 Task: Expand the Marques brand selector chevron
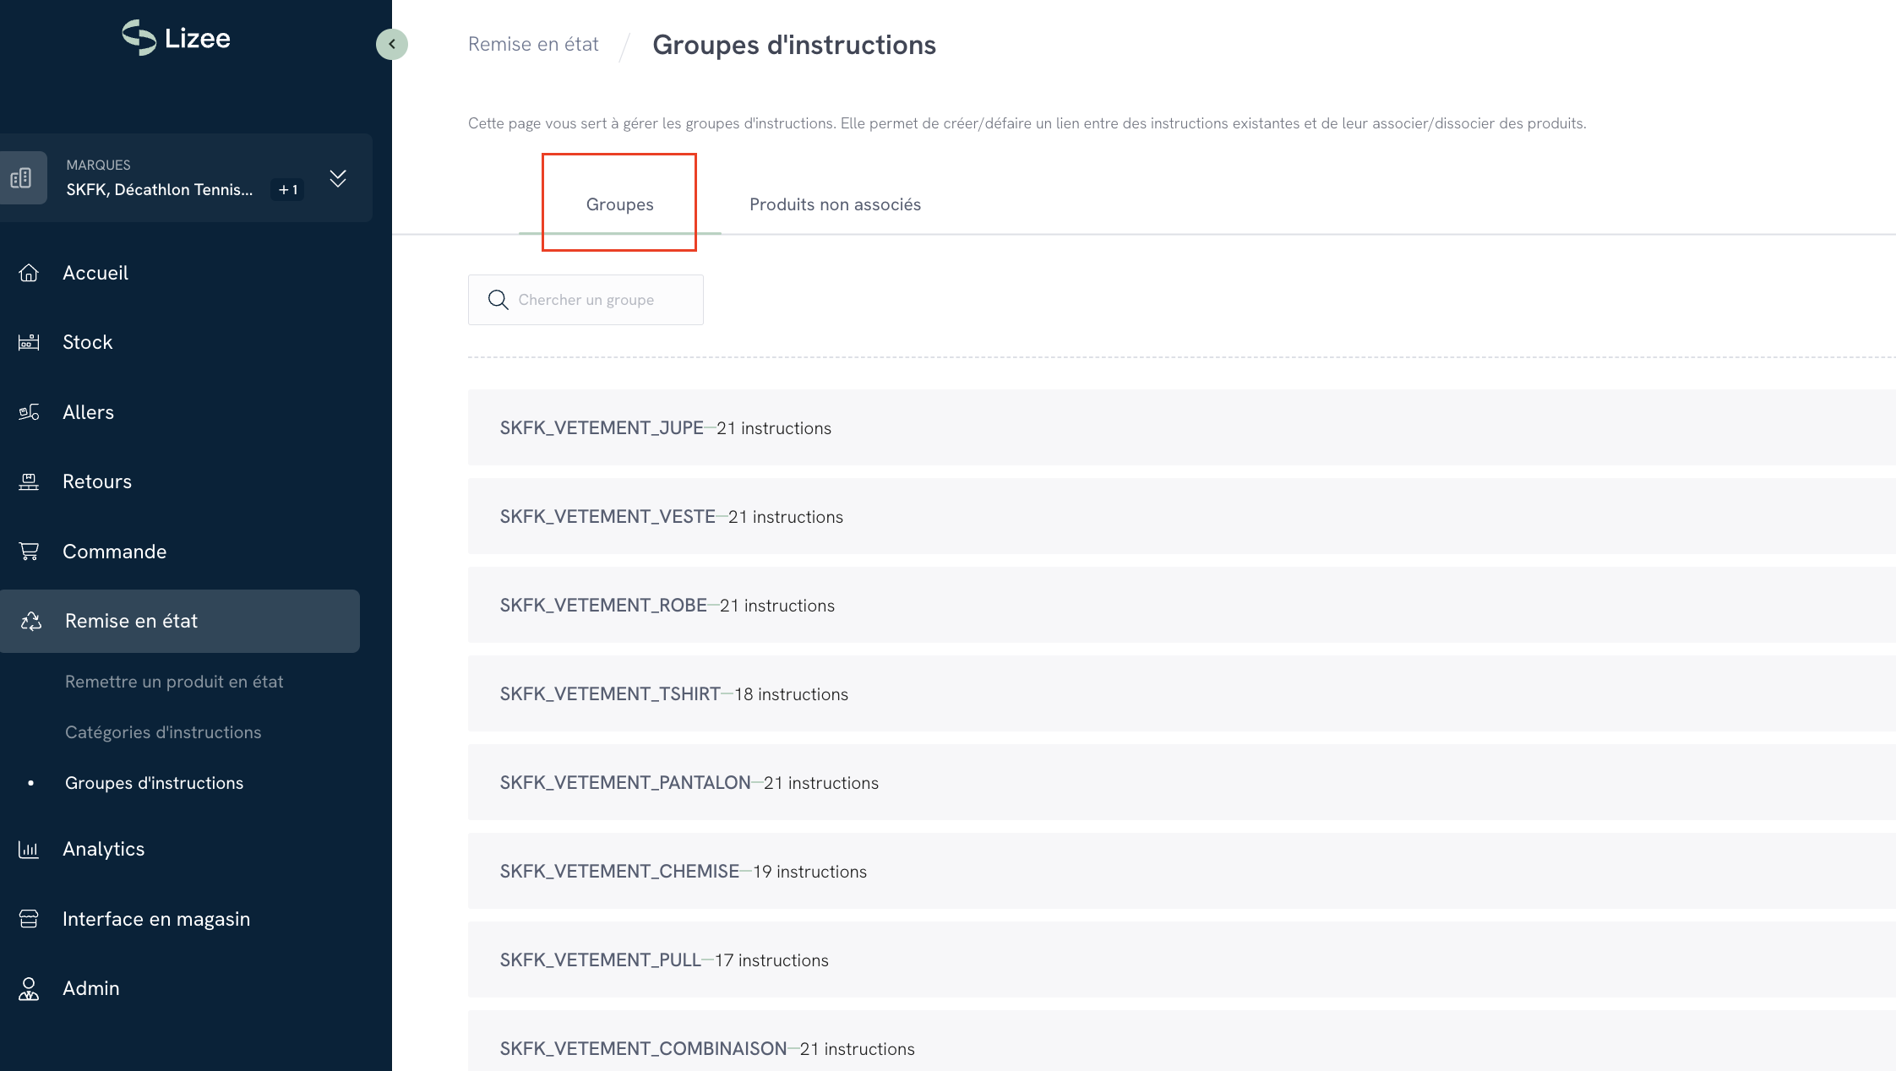pos(338,178)
